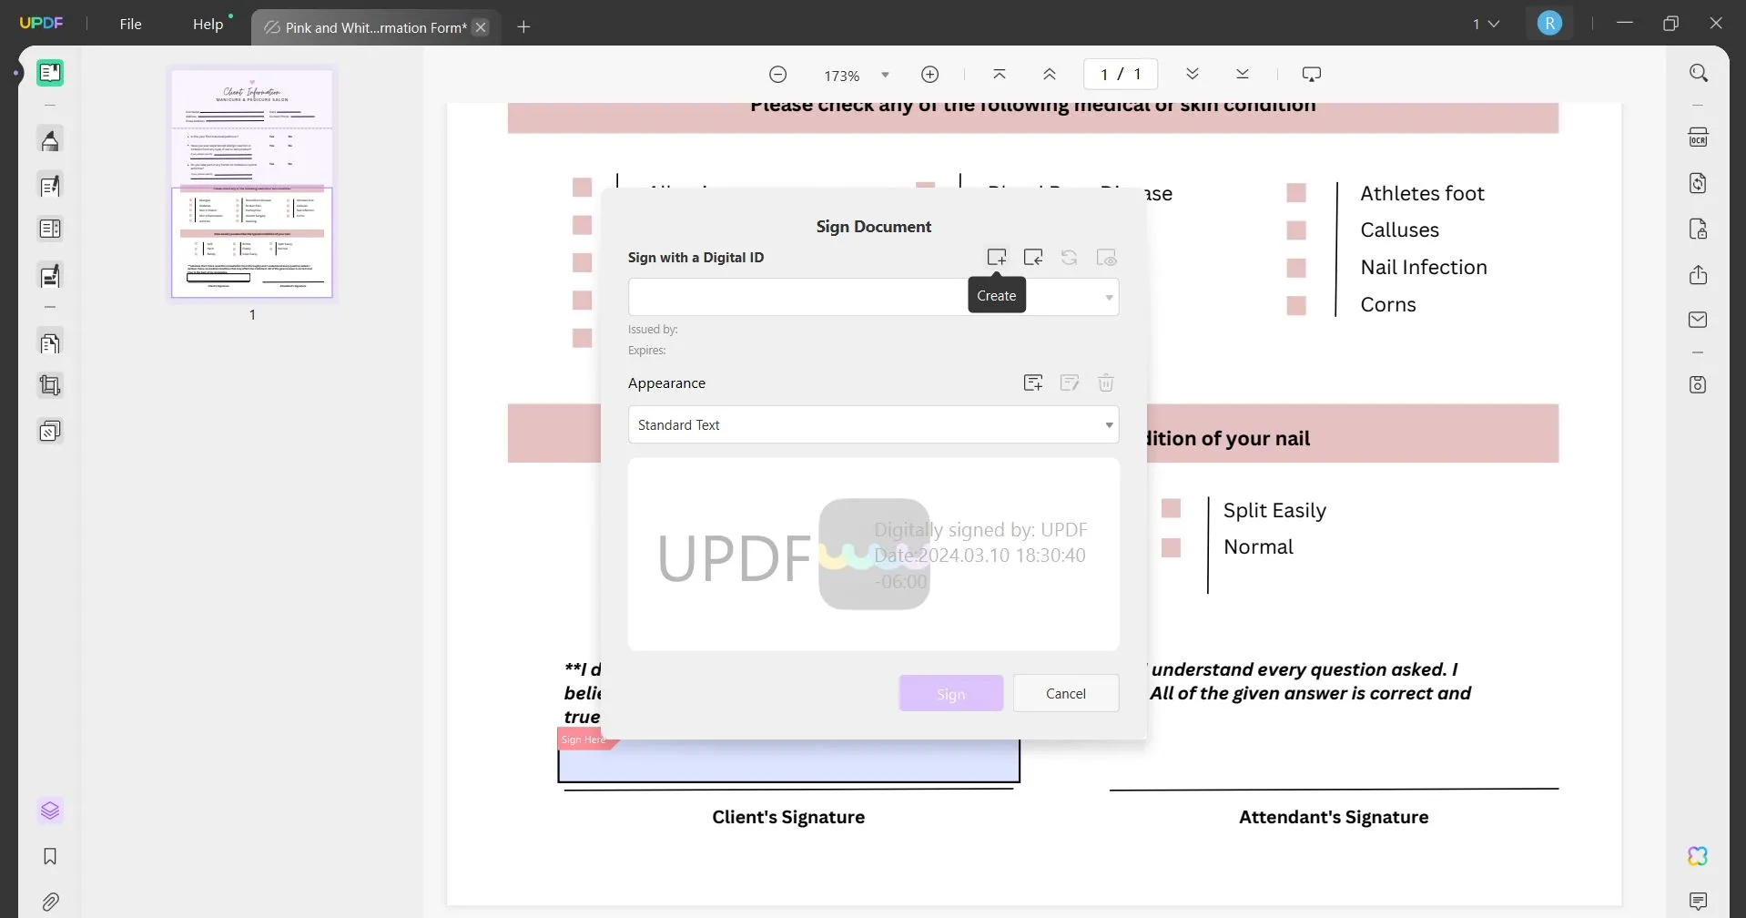Click the Refresh digital ID icon
Image resolution: width=1746 pixels, height=918 pixels.
(1070, 258)
